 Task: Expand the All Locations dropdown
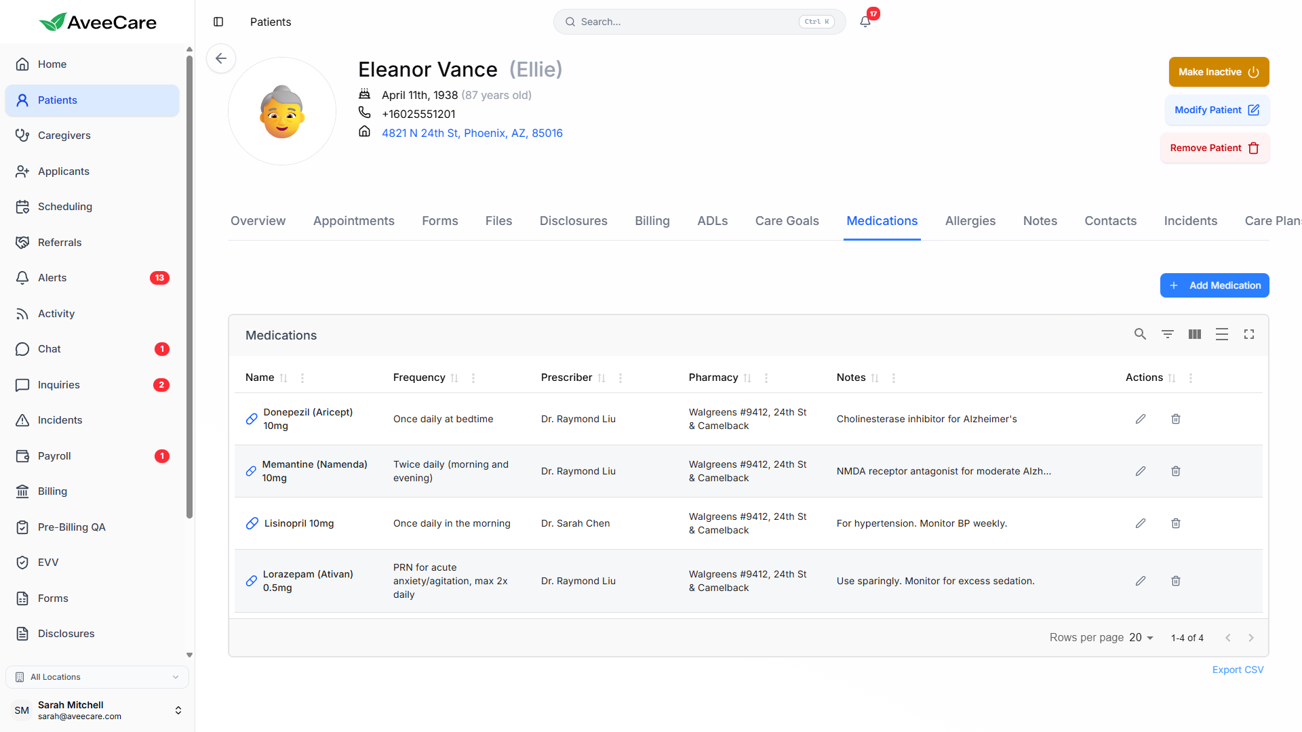[x=97, y=677]
